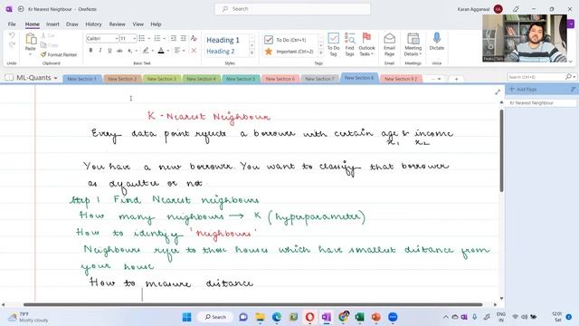The height and width of the screenshot is (326, 579).
Task: Click the Redo arrow icon
Action: pyautogui.click(x=12, y=45)
